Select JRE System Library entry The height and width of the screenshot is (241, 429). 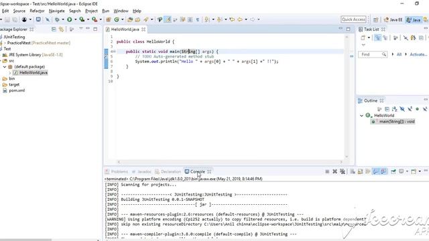click(36, 55)
